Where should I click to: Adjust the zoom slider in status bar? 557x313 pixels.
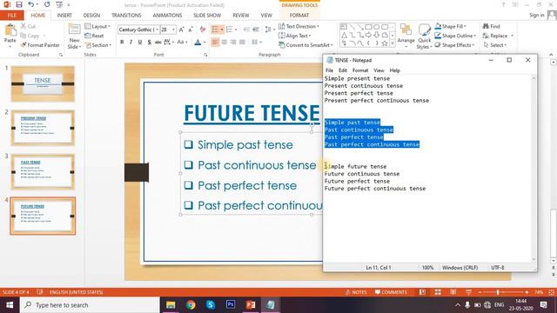(x=498, y=292)
